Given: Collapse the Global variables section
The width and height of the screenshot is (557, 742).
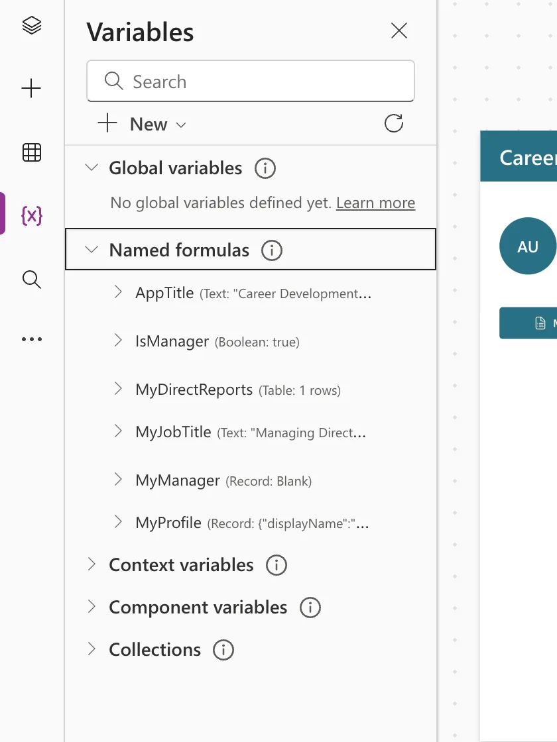Looking at the screenshot, I should pos(92,167).
